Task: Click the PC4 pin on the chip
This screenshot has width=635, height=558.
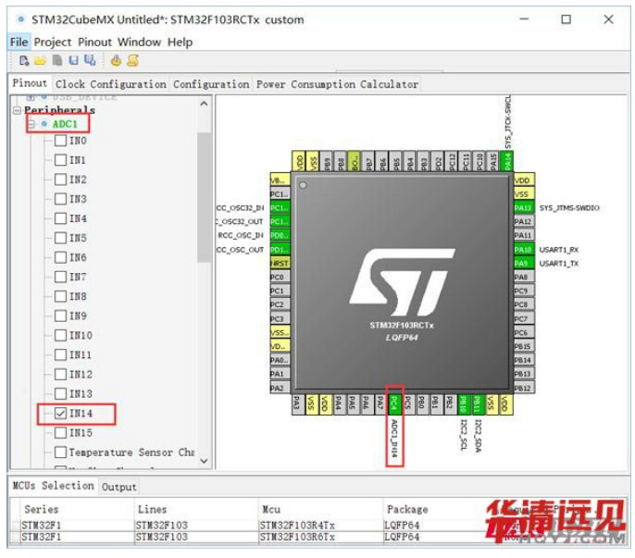Action: coord(394,404)
